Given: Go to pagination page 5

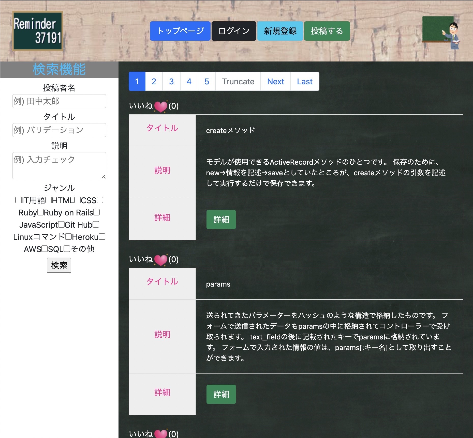Looking at the screenshot, I should [207, 81].
